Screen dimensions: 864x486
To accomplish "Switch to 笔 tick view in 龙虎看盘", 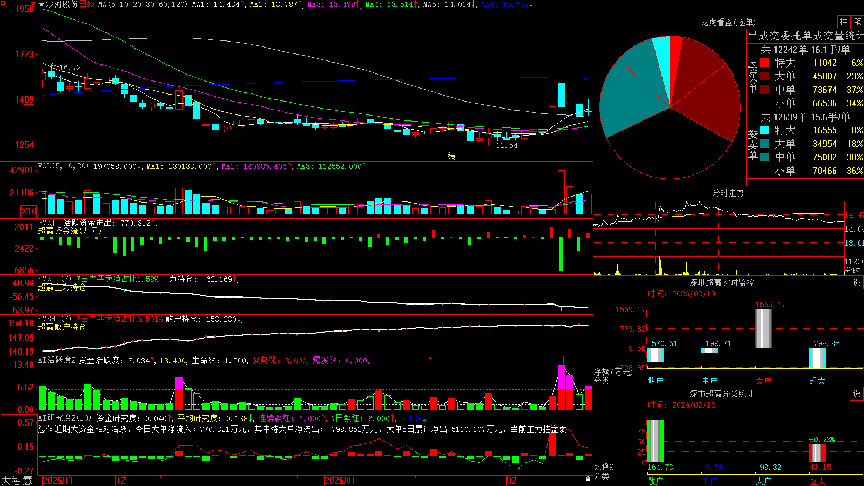I will click(857, 22).
